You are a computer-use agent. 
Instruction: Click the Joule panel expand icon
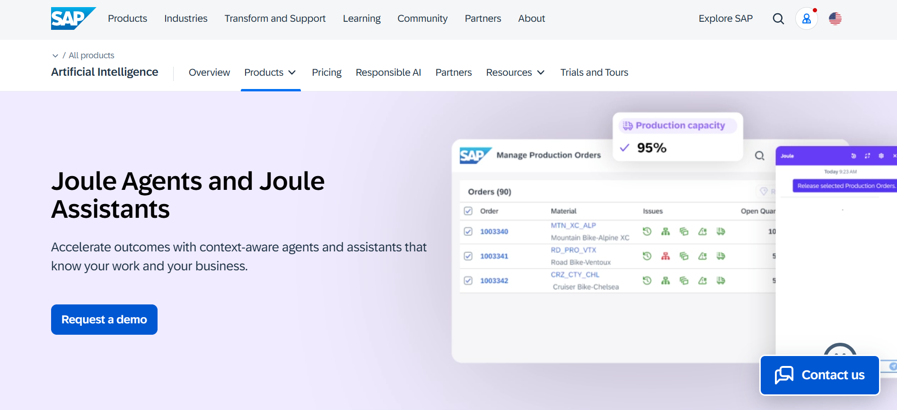(867, 156)
